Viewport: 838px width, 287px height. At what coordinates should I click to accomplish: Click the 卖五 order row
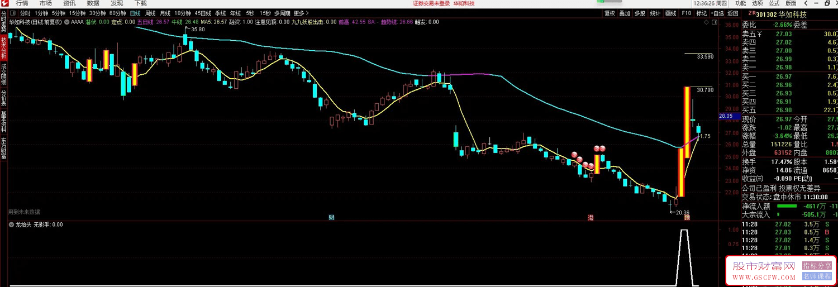pyautogui.click(x=789, y=34)
